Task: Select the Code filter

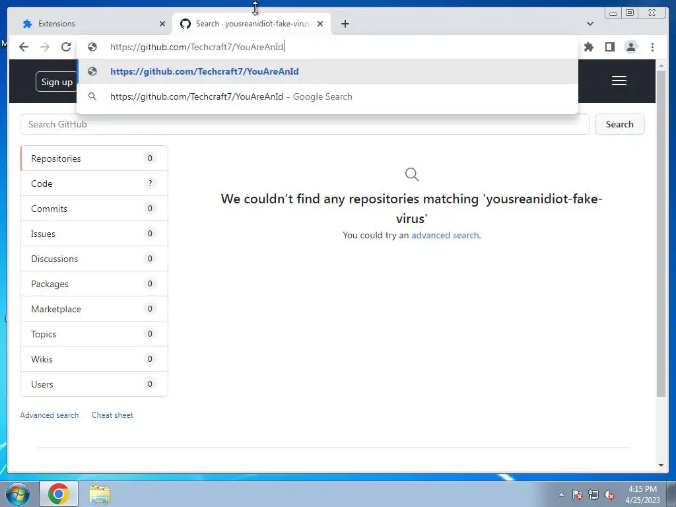Action: pos(94,184)
